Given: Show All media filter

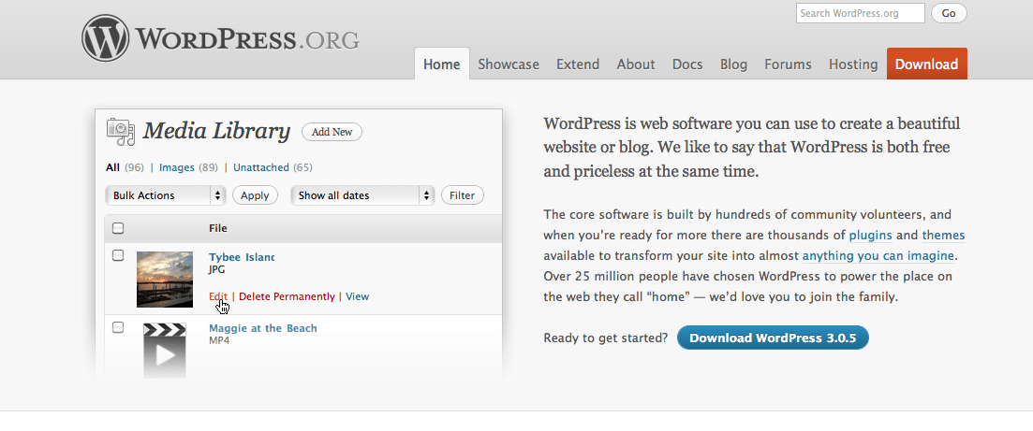Looking at the screenshot, I should coord(112,167).
